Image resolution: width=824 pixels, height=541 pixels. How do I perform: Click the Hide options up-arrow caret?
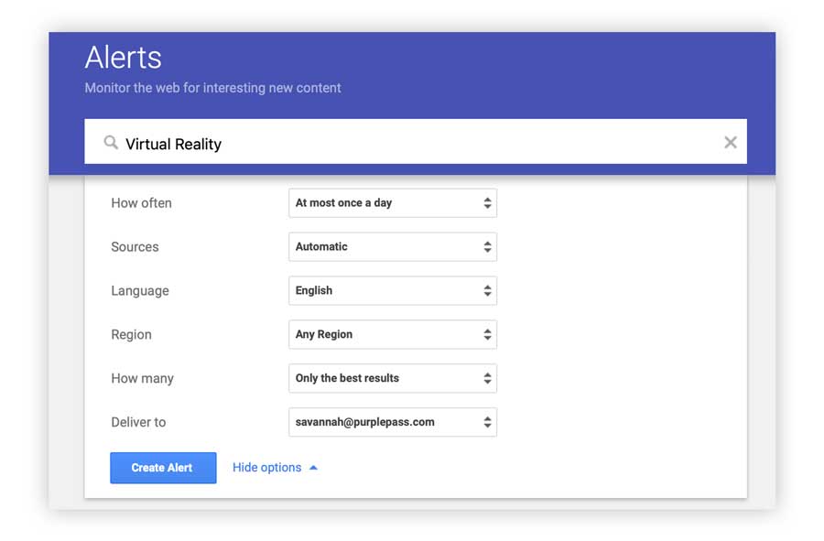pos(313,468)
